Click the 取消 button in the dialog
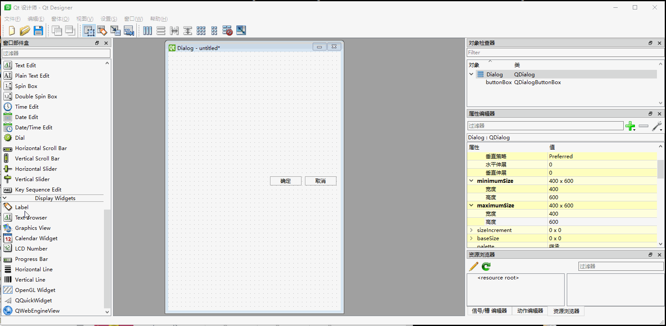This screenshot has height=326, width=666. pyautogui.click(x=320, y=181)
